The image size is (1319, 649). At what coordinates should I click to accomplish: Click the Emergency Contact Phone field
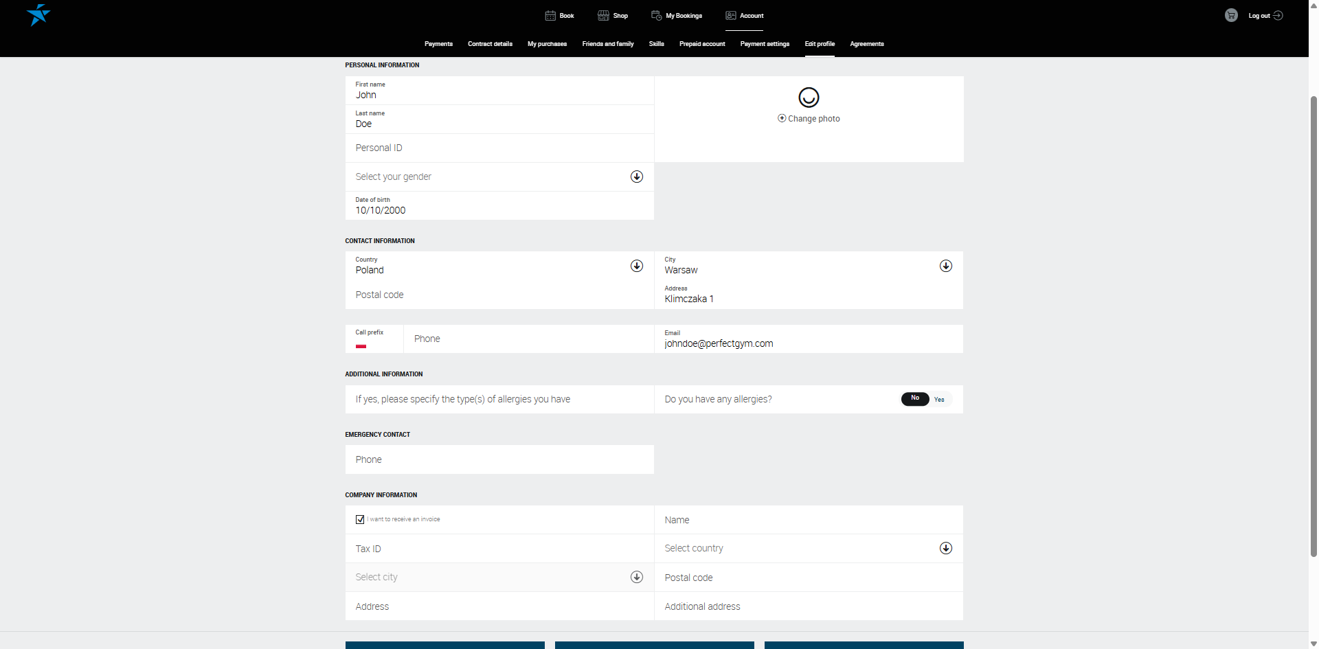(499, 459)
